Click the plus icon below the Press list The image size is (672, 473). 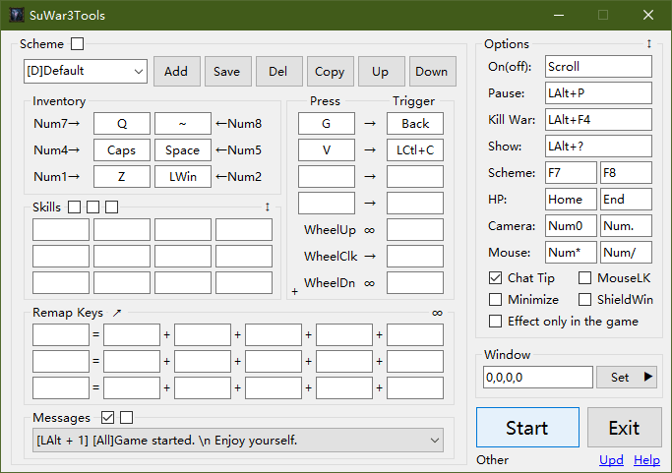point(294,291)
